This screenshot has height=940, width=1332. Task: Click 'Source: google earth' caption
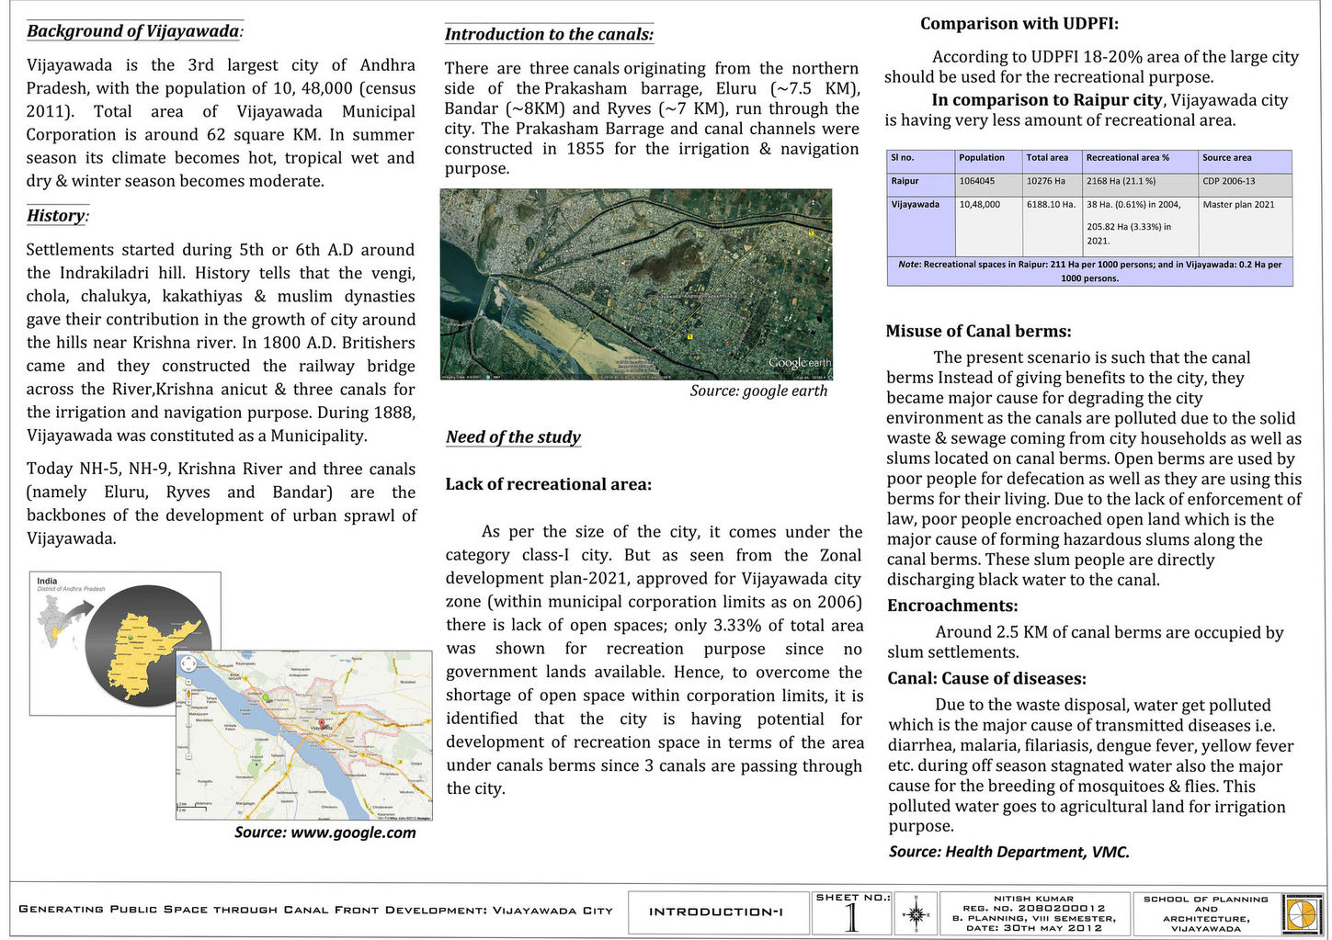click(758, 391)
